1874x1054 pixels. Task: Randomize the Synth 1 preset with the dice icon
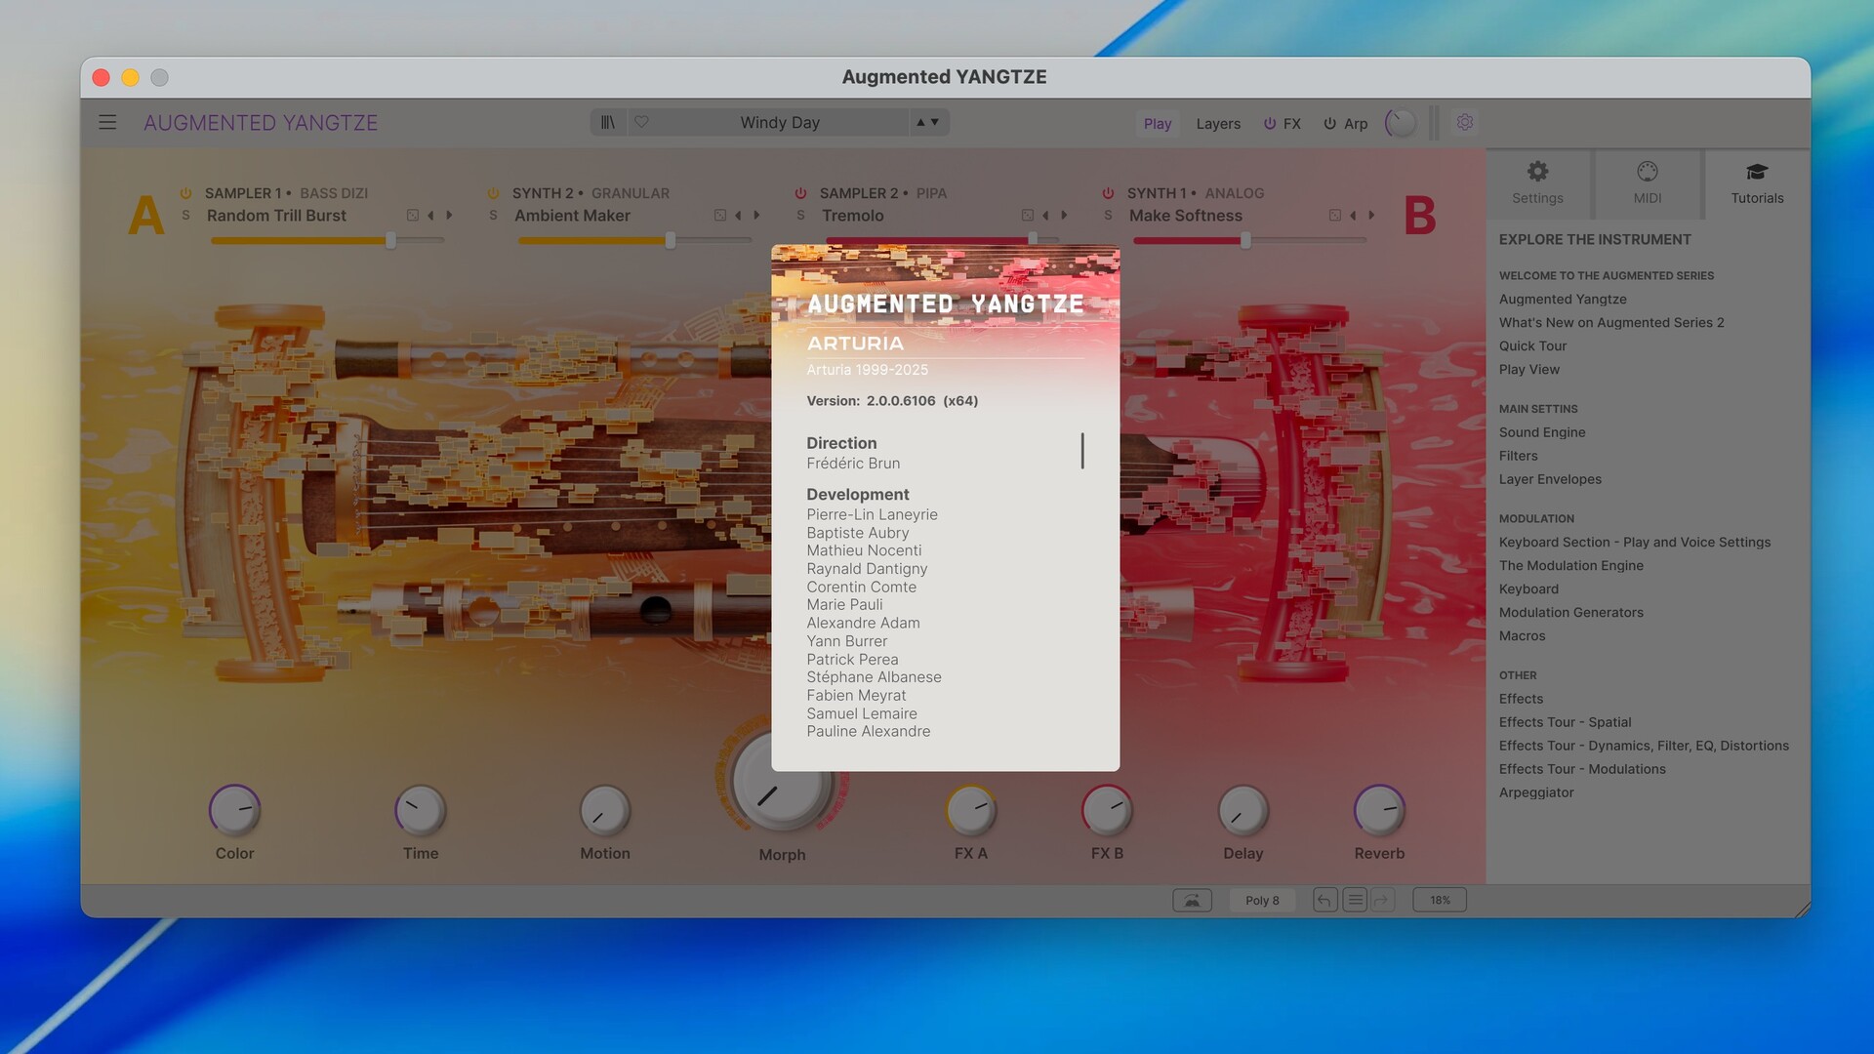pyautogui.click(x=1335, y=215)
